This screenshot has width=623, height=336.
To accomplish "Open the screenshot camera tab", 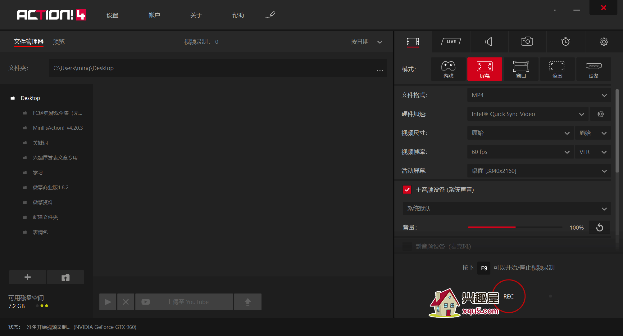I will tap(527, 42).
